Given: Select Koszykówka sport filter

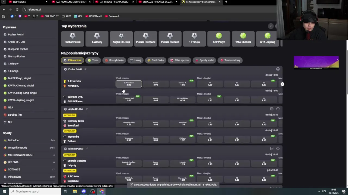Looking at the screenshot, I should pos(114,60).
